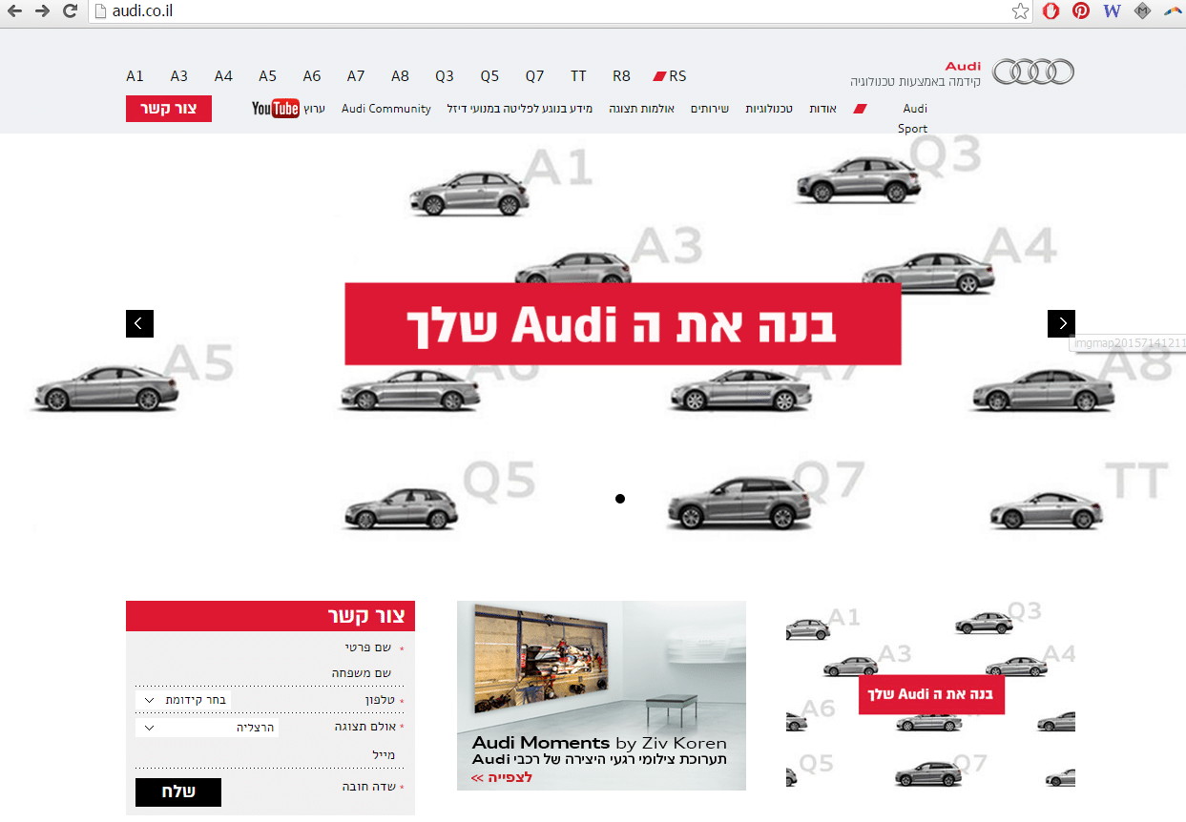Viewport: 1186px width, 822px height.
Task: Click the browser Forward arrow
Action: pyautogui.click(x=42, y=11)
